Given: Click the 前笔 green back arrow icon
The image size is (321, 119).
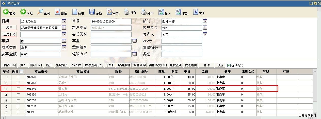Looking at the screenshot, I should [6, 12].
